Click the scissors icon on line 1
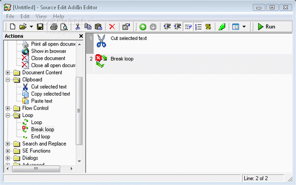This screenshot has width=296, height=185. click(101, 40)
